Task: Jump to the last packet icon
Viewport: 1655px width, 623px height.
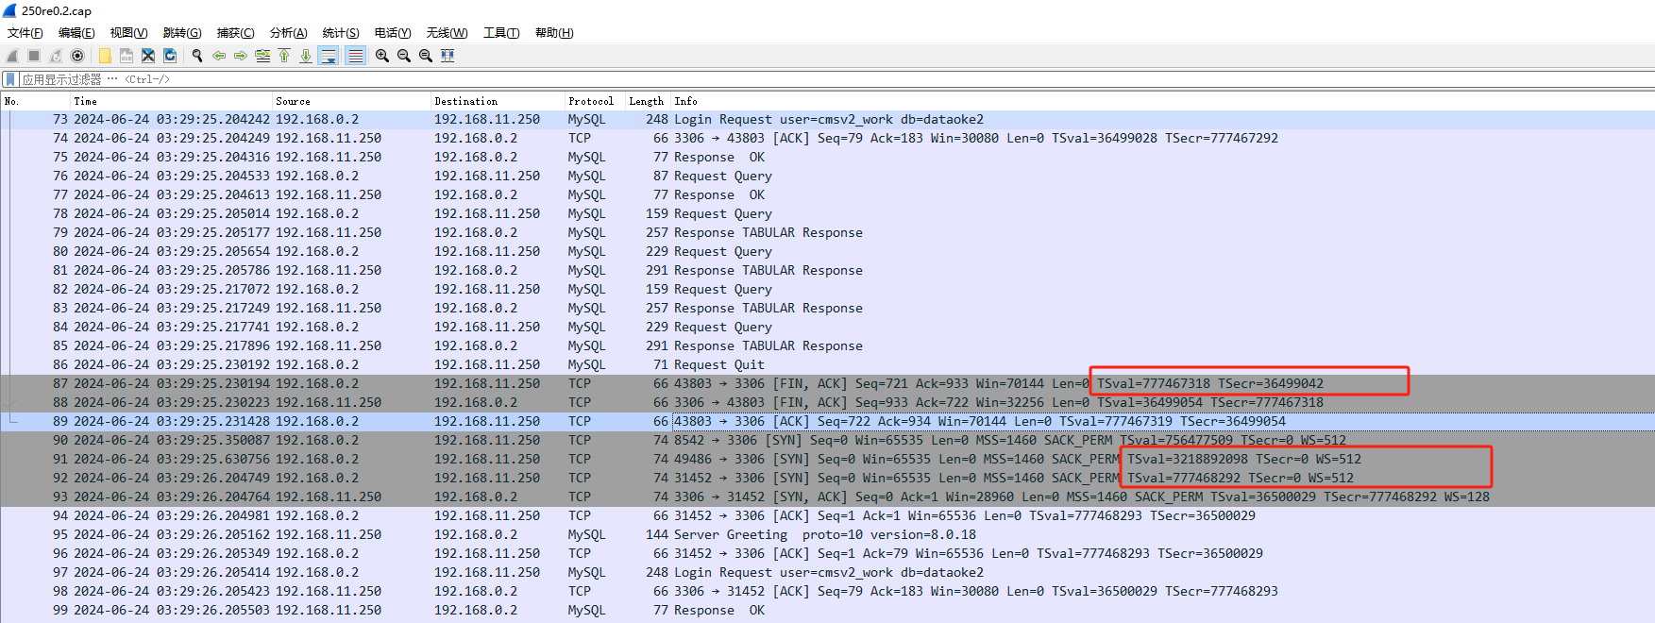Action: click(x=306, y=56)
